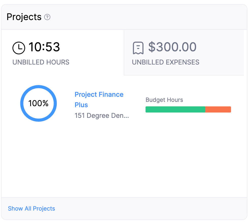
Task: Click the orange overage segment of budget bar
Action: click(218, 109)
